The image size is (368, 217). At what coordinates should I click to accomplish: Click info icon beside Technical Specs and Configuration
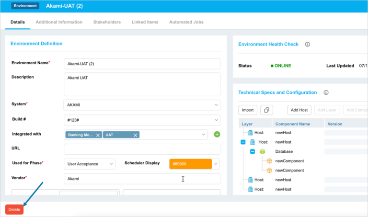click(326, 92)
